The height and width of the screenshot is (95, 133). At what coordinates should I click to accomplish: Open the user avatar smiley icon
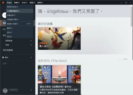click(x=5, y=91)
